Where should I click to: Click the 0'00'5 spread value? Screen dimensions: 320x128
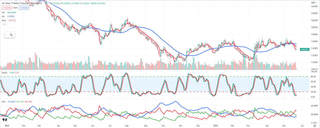(x=15, y=8)
